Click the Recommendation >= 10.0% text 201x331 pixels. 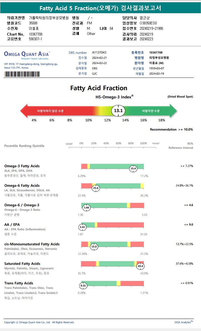click(172, 129)
